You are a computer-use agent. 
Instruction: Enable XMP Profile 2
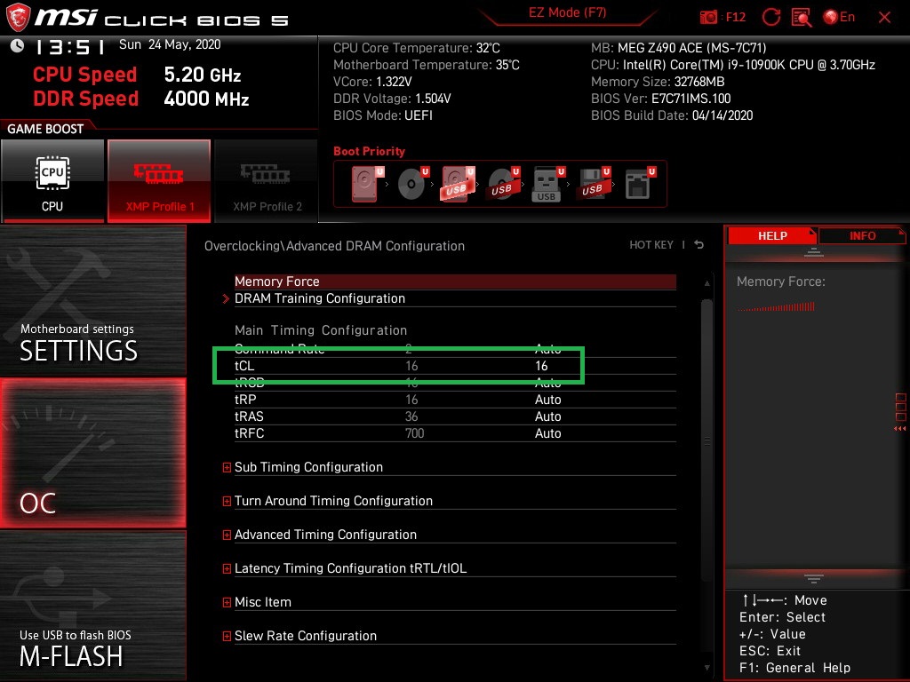pos(267,180)
